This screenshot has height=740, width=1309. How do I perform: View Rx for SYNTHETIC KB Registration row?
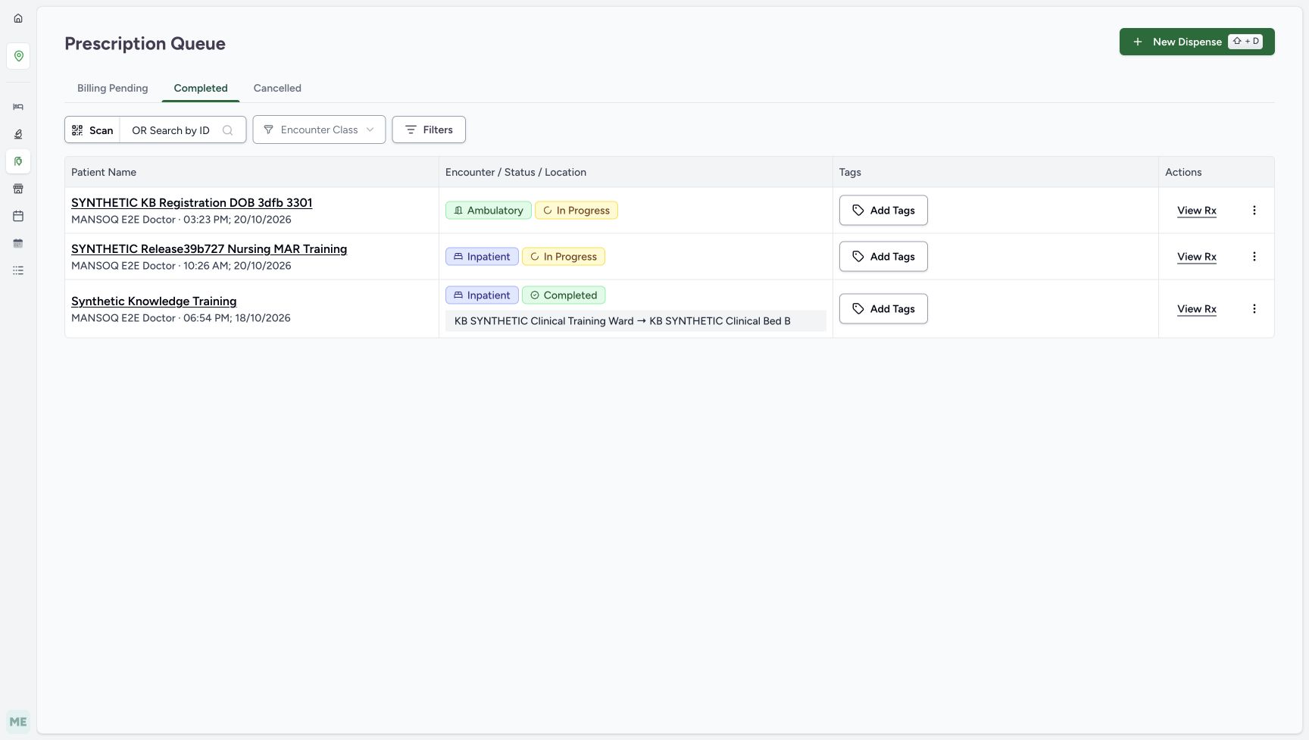1197,211
